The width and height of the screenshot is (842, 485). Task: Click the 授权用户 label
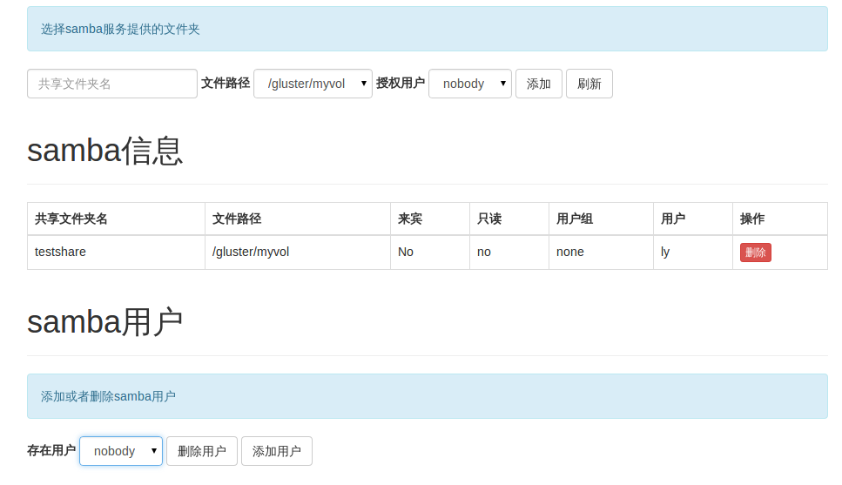[x=401, y=84]
